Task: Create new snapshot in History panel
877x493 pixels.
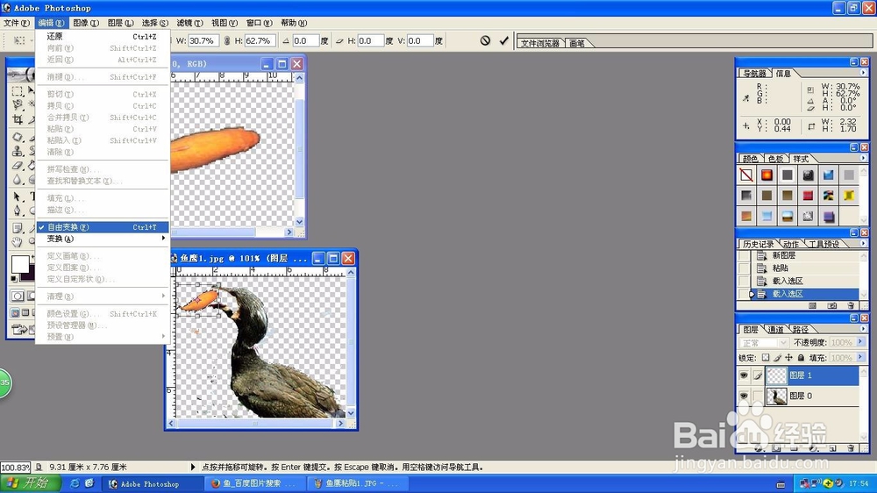Action: tap(831, 305)
